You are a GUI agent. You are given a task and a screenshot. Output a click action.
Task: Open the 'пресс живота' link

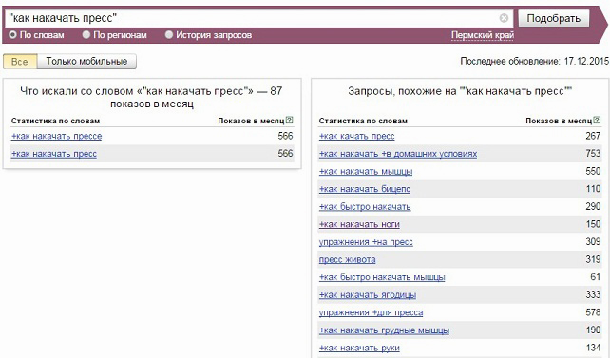coord(348,259)
